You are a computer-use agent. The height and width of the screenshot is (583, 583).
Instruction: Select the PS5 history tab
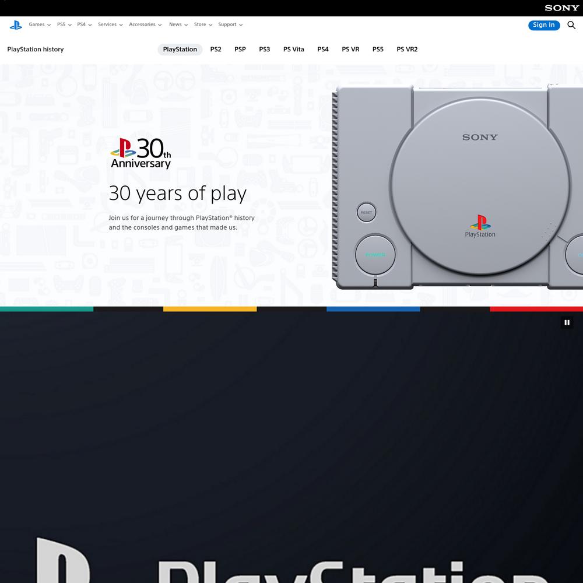[x=378, y=50]
